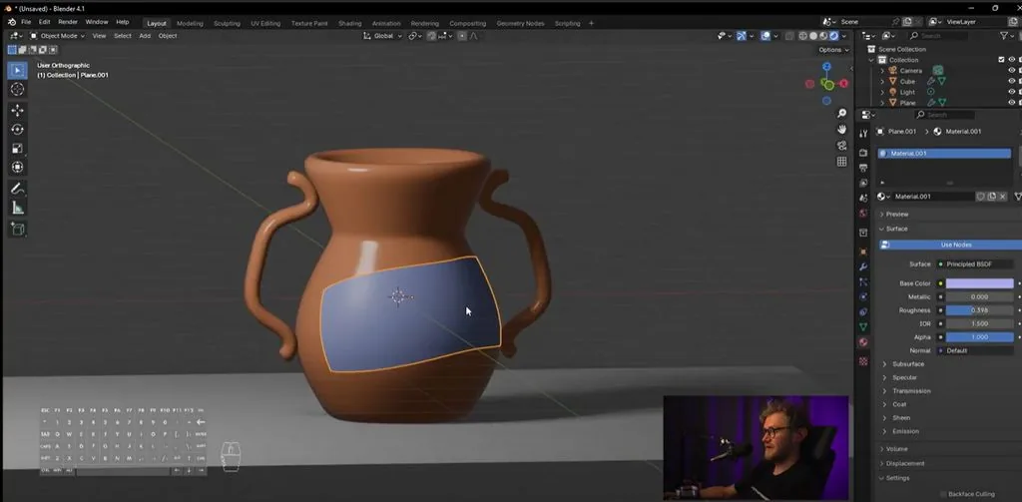Switch to wireframe shading mode
This screenshot has height=502, width=1022.
803,36
